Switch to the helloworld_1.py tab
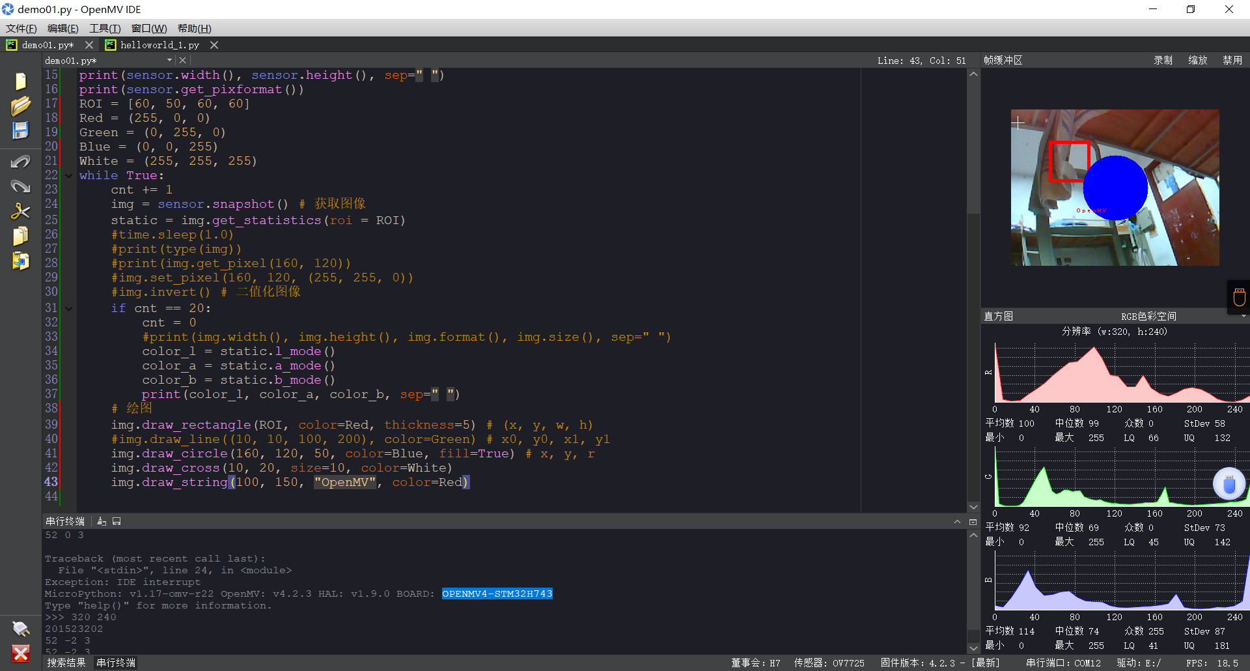The height and width of the screenshot is (671, 1250). (x=160, y=45)
